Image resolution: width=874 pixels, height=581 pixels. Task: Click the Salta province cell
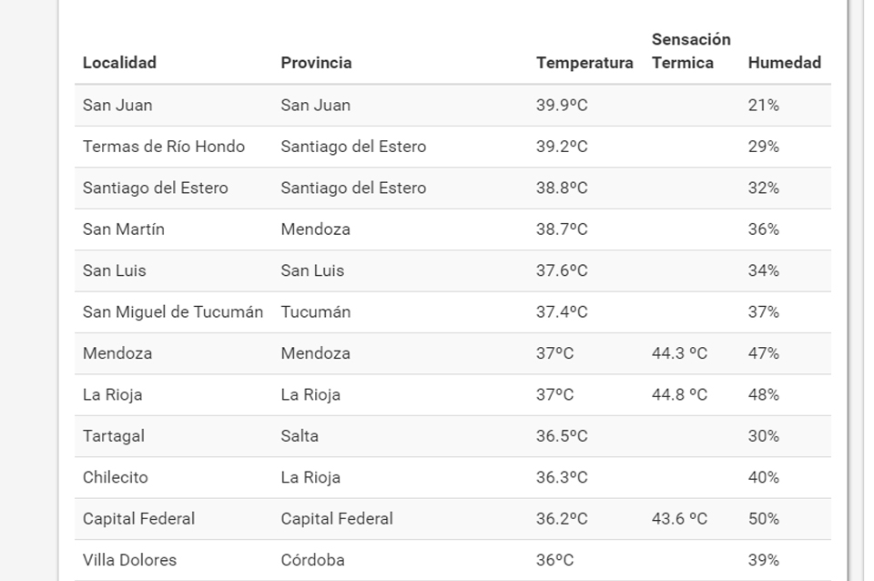300,436
